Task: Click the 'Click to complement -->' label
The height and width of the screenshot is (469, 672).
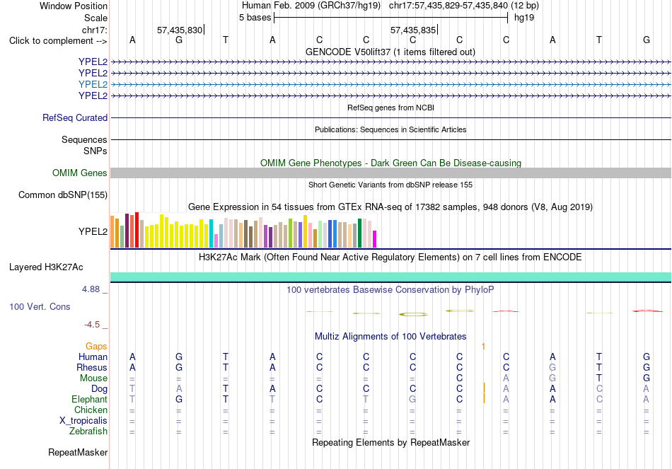Action: point(58,41)
